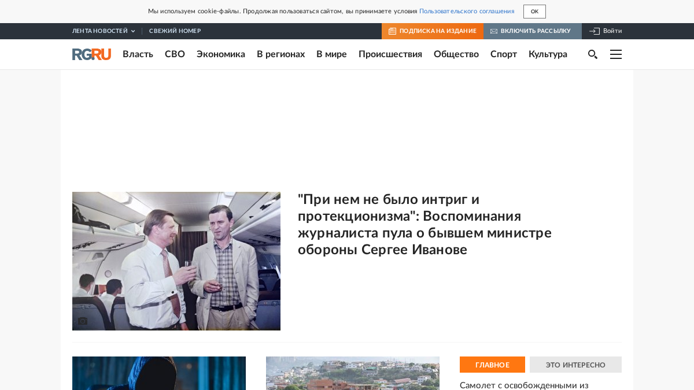
Task: Open the hamburger menu icon
Action: 616,54
